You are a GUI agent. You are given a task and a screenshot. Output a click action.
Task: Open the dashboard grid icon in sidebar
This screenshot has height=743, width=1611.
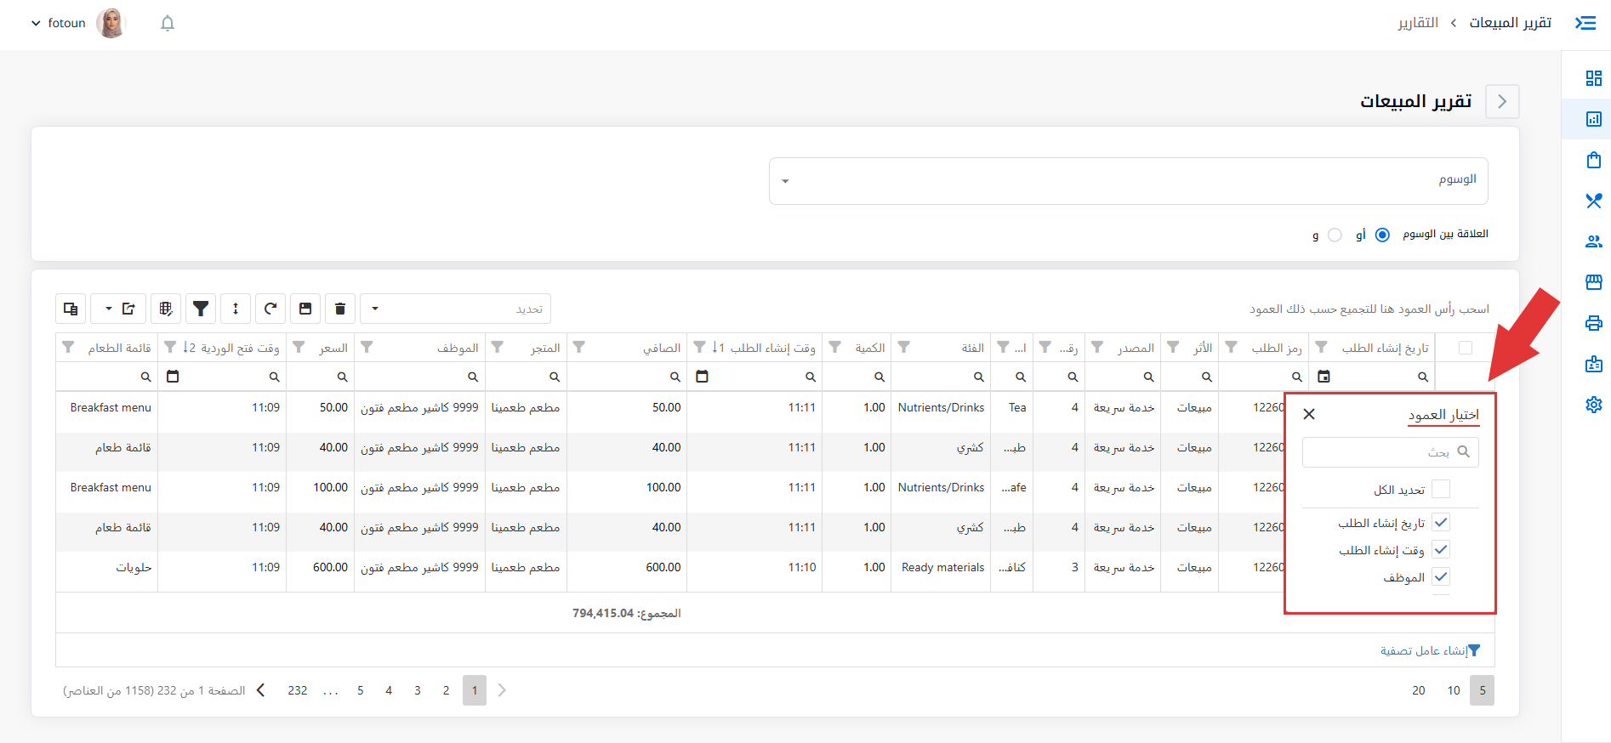pyautogui.click(x=1594, y=78)
